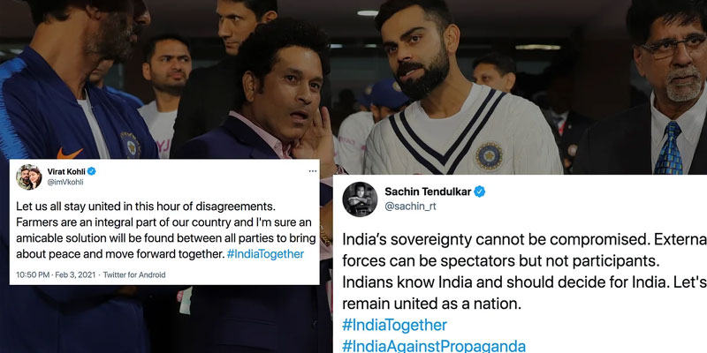Click the Twitter for Android source label

[134, 274]
